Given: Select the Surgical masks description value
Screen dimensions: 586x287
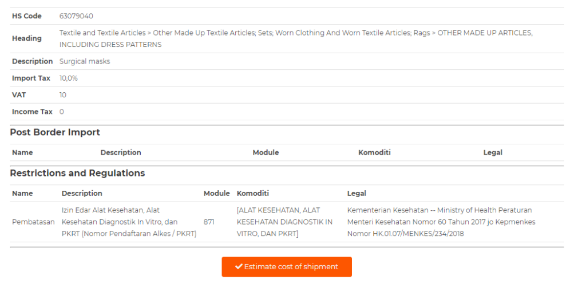Looking at the screenshot, I should click(x=85, y=61).
